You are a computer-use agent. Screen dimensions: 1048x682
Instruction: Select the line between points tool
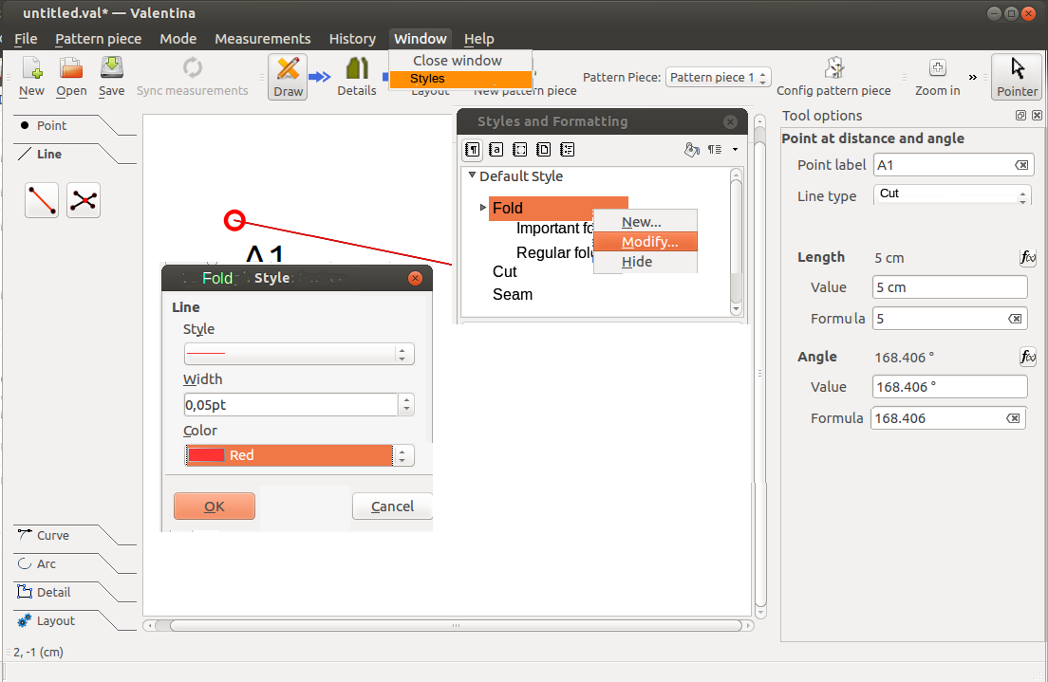point(42,200)
